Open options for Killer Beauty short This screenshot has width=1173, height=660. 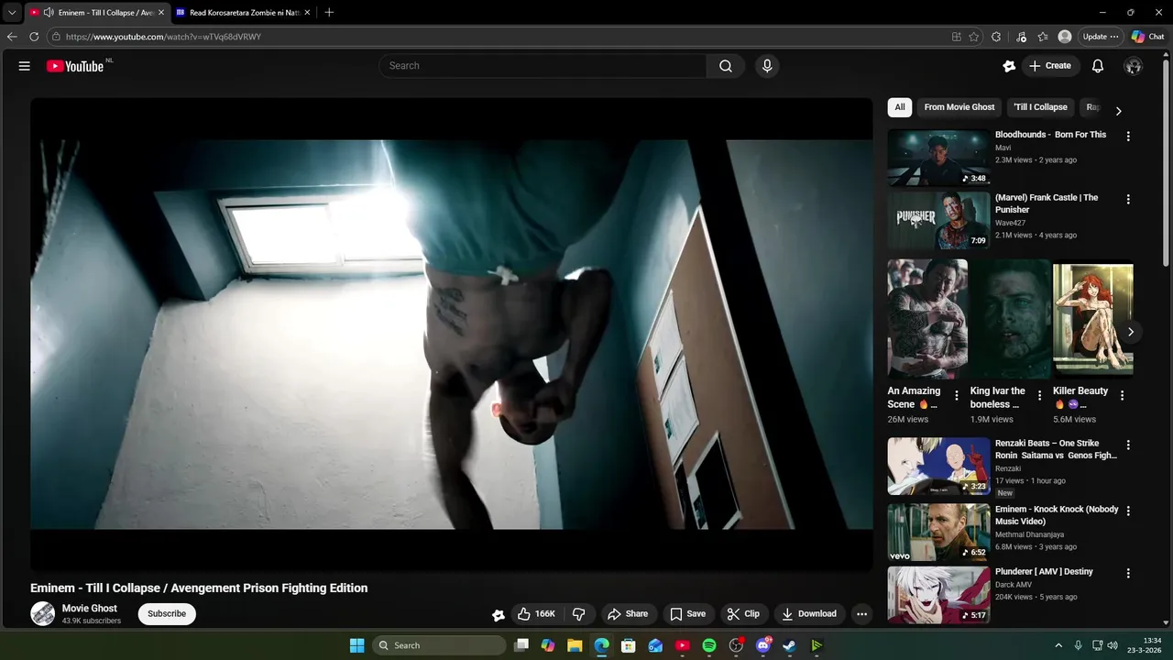pyautogui.click(x=1122, y=396)
